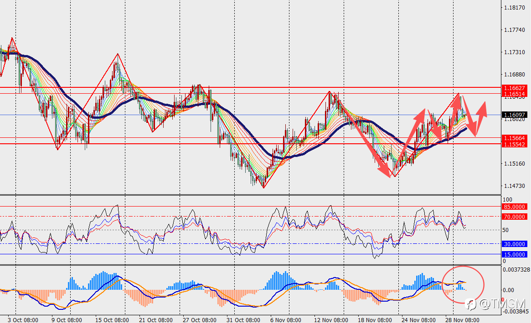
Task: Click the 1.14730 price scale value
Action: [x=515, y=186]
